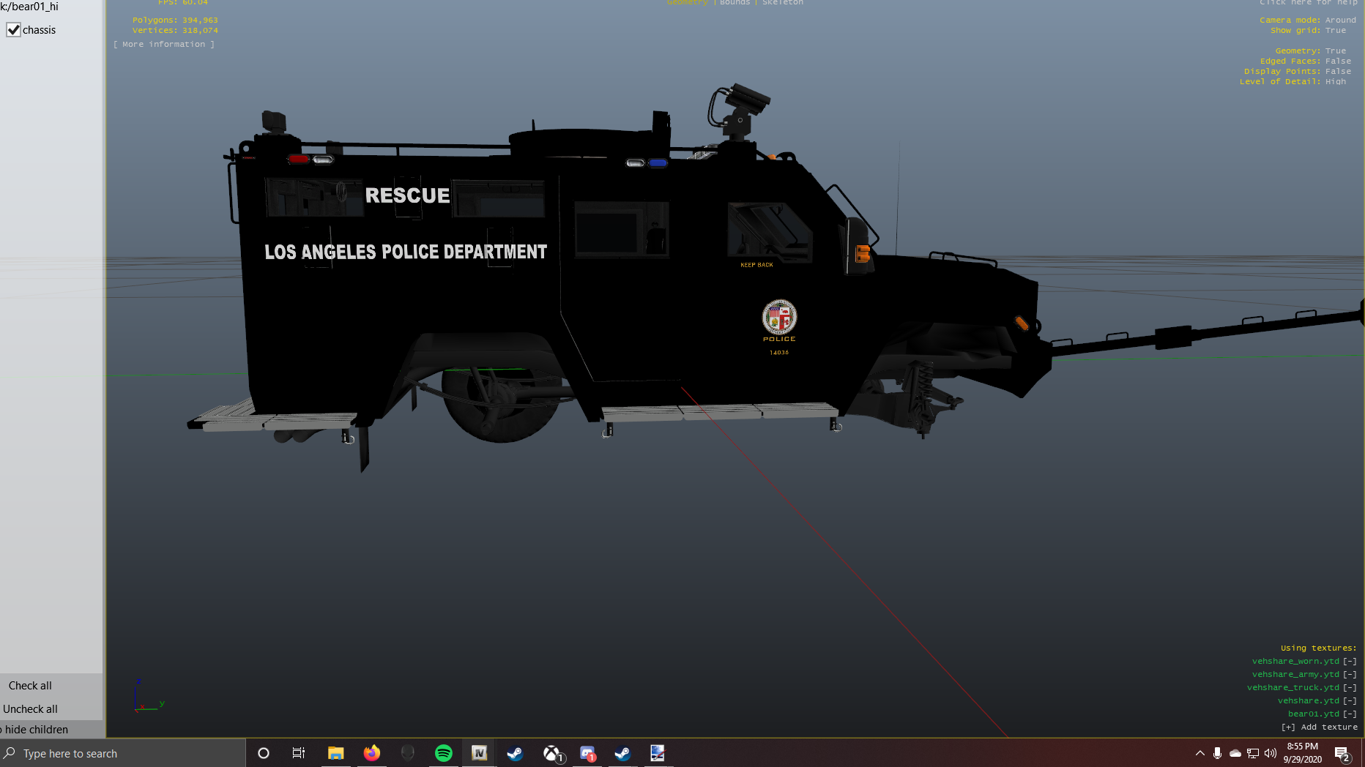Open Firefox from the taskbar
The width and height of the screenshot is (1365, 767).
coord(372,753)
